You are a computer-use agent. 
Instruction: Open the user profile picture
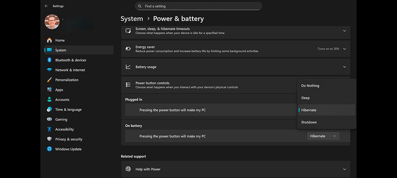point(52,22)
